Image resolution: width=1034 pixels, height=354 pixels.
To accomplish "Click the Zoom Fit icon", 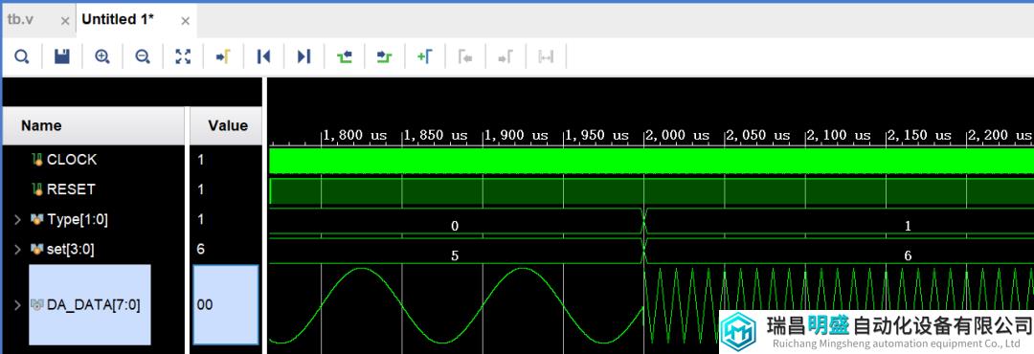I will click(x=183, y=57).
